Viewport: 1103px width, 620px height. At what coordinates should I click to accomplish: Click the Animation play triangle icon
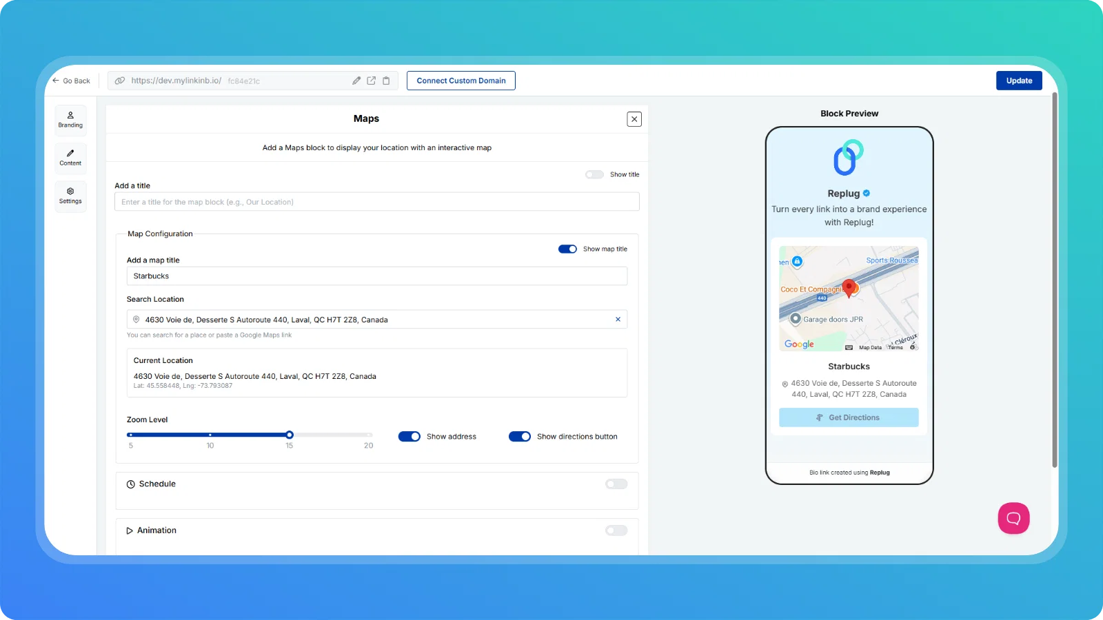coord(130,530)
